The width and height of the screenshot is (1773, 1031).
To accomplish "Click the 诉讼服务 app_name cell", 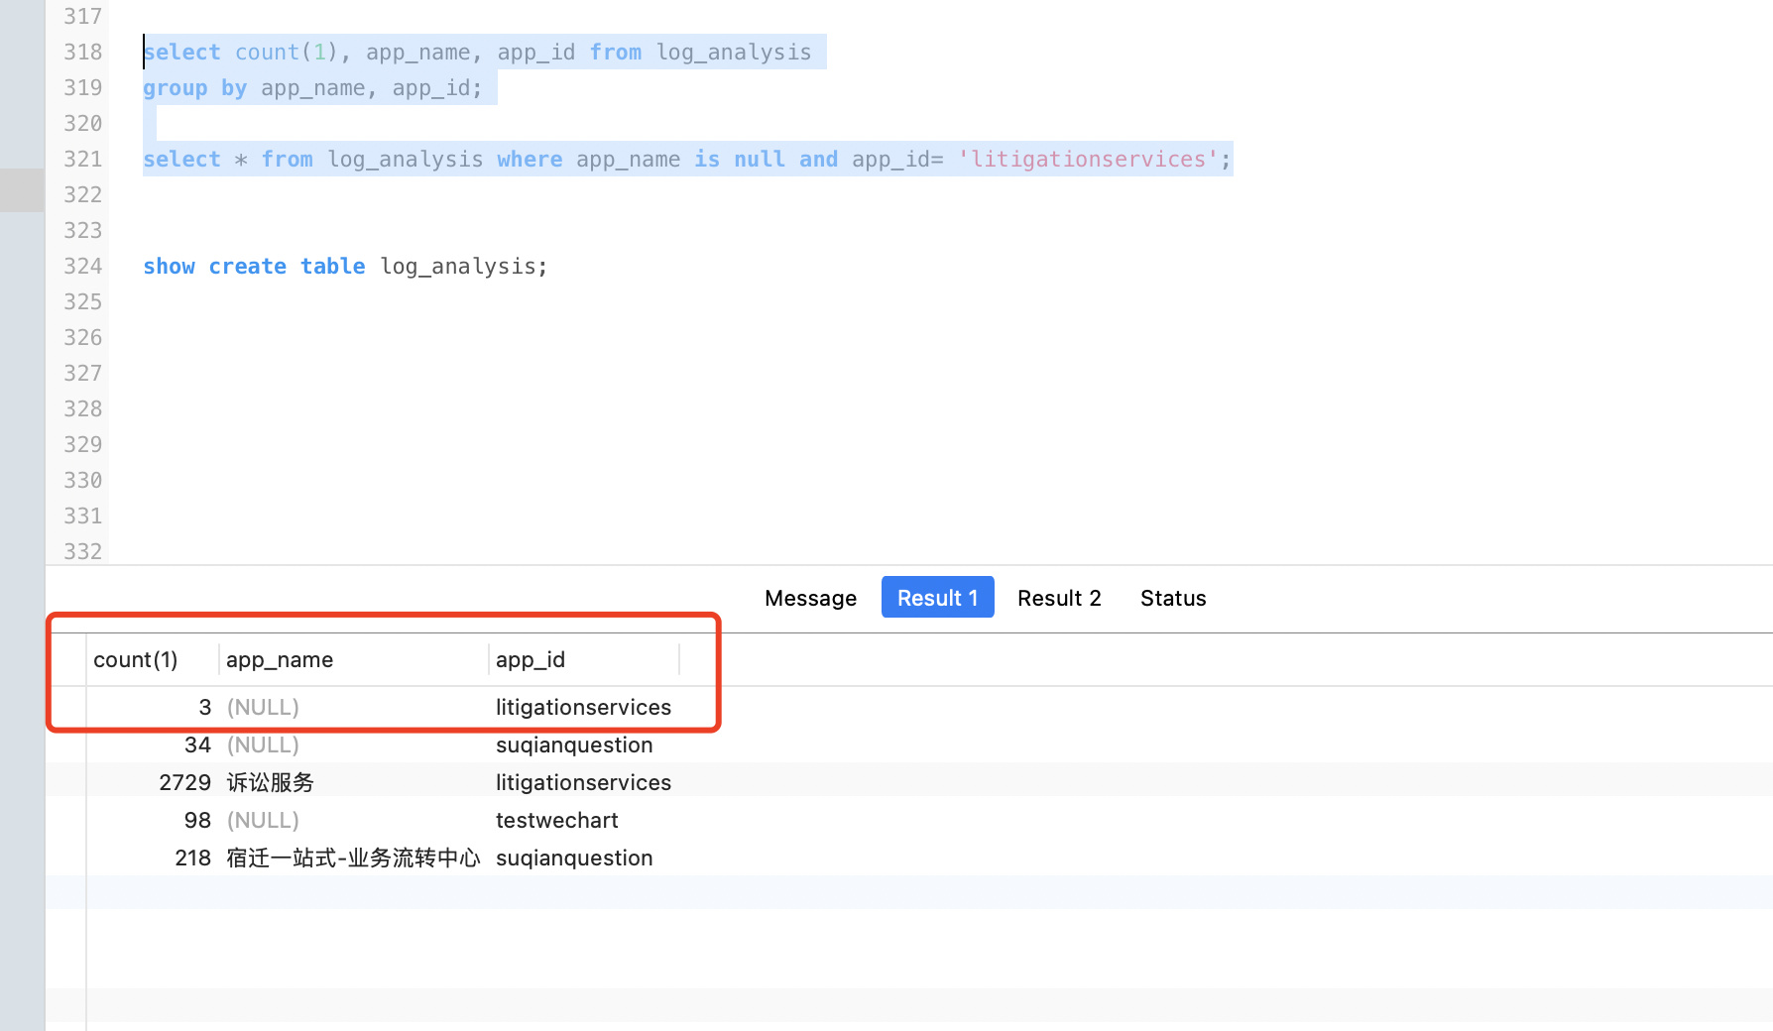I will point(270,782).
